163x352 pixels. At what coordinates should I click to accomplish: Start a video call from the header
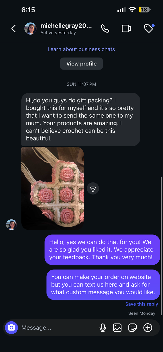pos(126,29)
